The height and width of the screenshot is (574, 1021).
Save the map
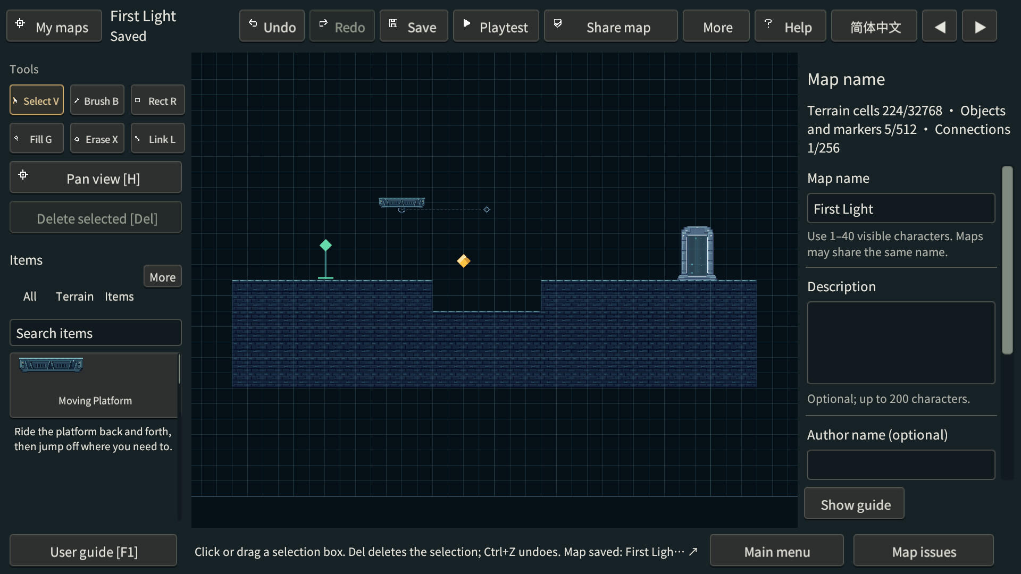414,26
